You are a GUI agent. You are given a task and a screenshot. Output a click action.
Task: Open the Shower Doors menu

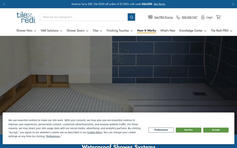(x=75, y=31)
